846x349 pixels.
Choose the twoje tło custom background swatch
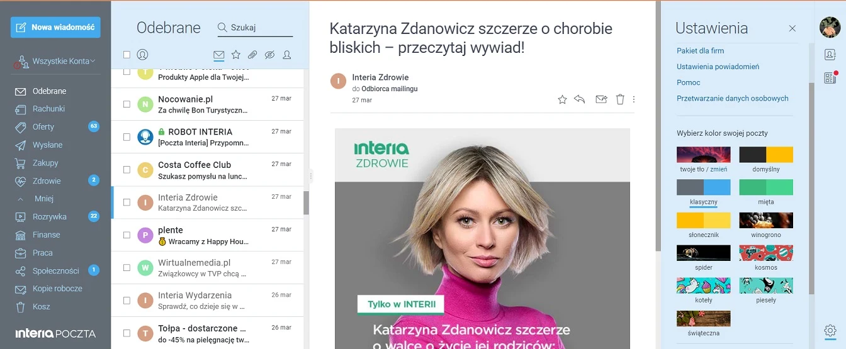[703, 155]
